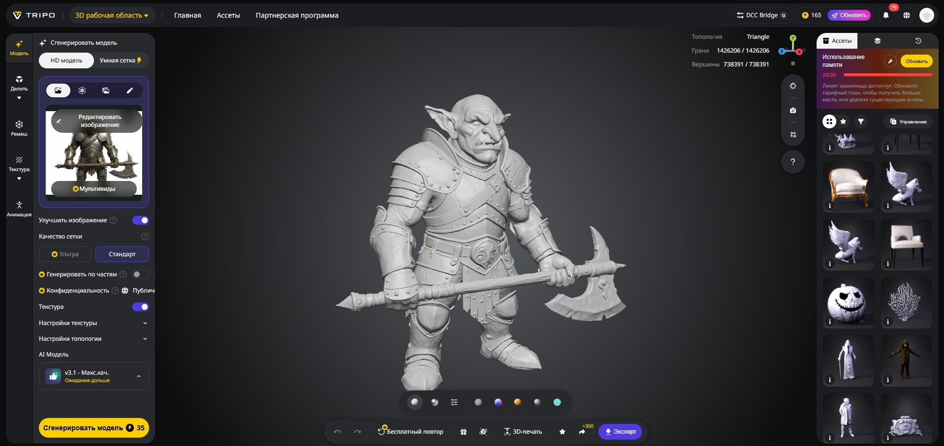Switch to the Ассеты tab in right panel

pos(837,41)
